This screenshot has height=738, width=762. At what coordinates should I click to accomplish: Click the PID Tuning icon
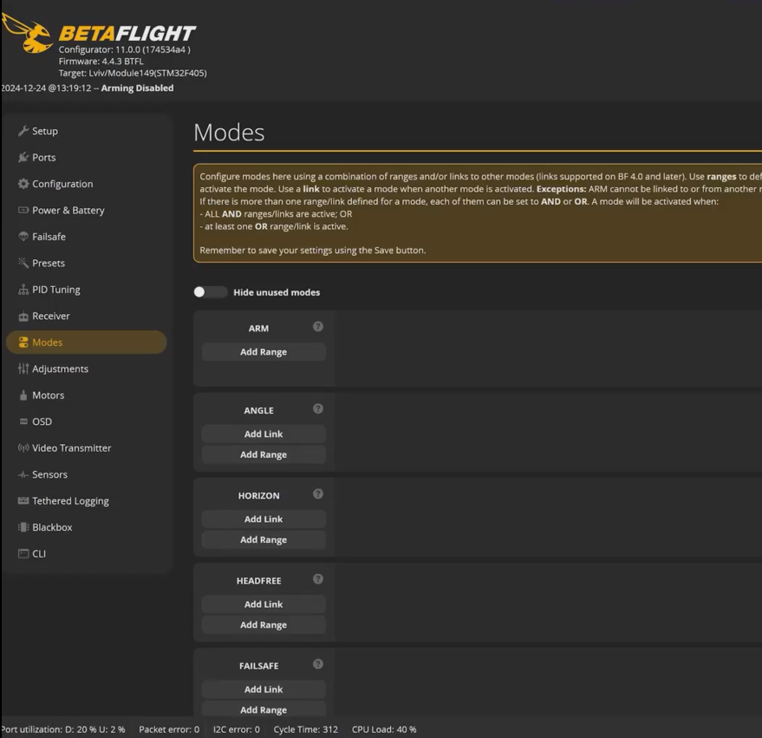(x=23, y=290)
